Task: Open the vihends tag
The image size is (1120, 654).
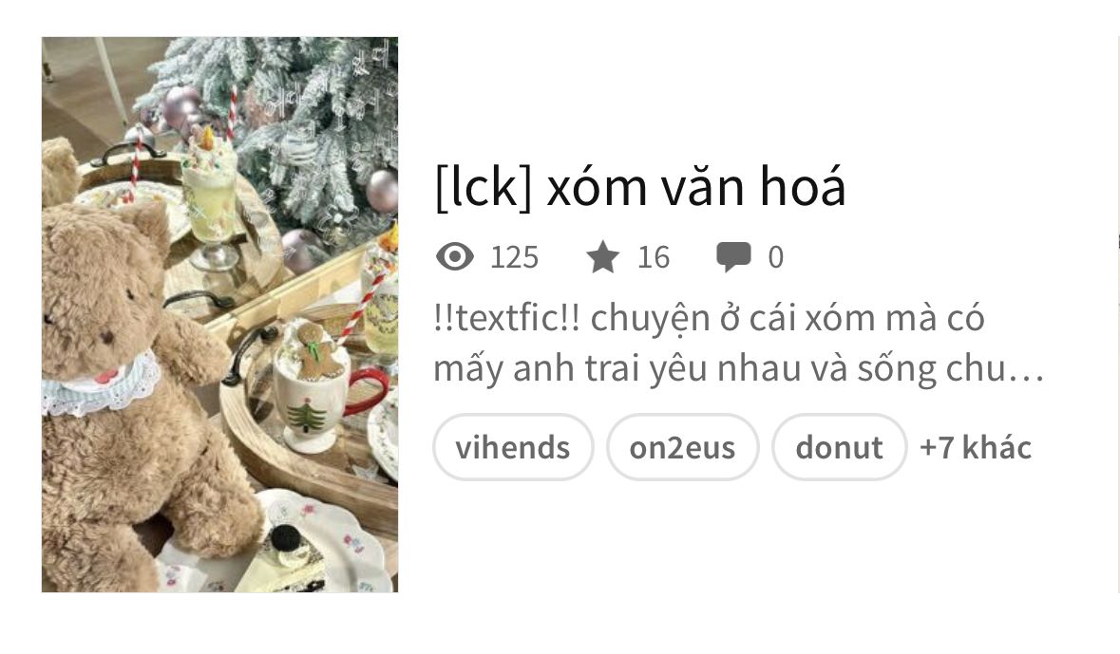Action: pyautogui.click(x=513, y=448)
